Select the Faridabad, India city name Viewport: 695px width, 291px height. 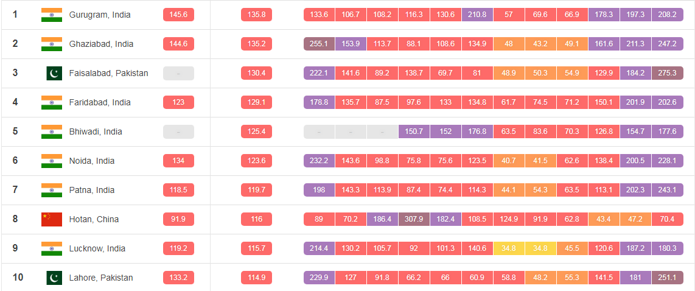coord(100,102)
